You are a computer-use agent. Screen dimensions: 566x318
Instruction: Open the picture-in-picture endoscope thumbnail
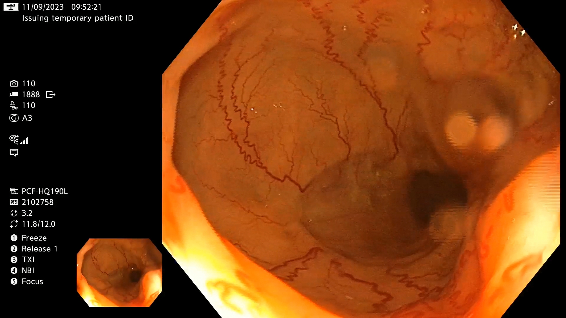point(119,273)
